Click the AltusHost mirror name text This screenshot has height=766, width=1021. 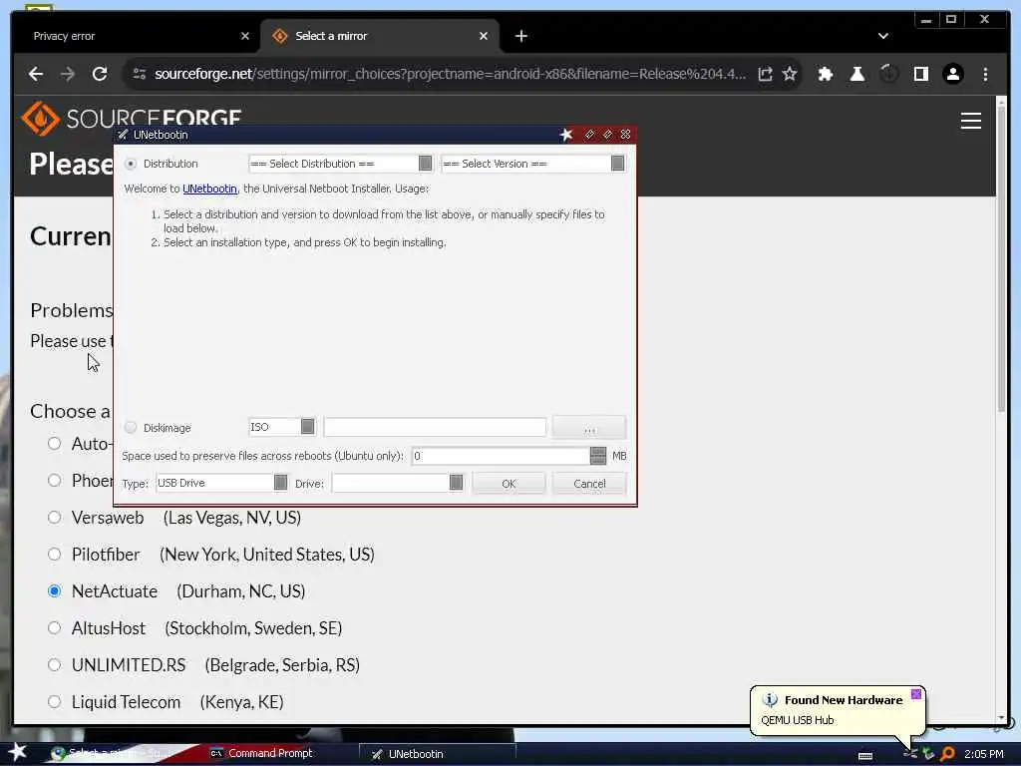point(109,628)
